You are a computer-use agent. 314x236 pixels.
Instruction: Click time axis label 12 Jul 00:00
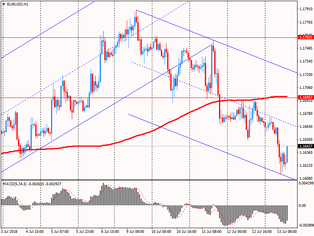click(237, 231)
